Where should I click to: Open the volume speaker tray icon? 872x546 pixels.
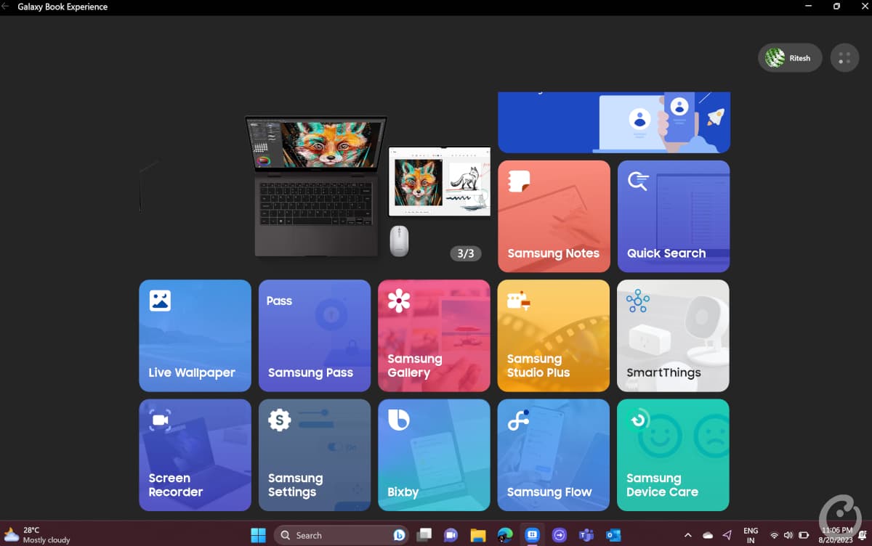click(x=788, y=535)
